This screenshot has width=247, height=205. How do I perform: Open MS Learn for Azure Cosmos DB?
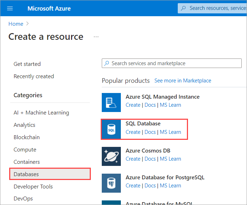click(x=170, y=159)
